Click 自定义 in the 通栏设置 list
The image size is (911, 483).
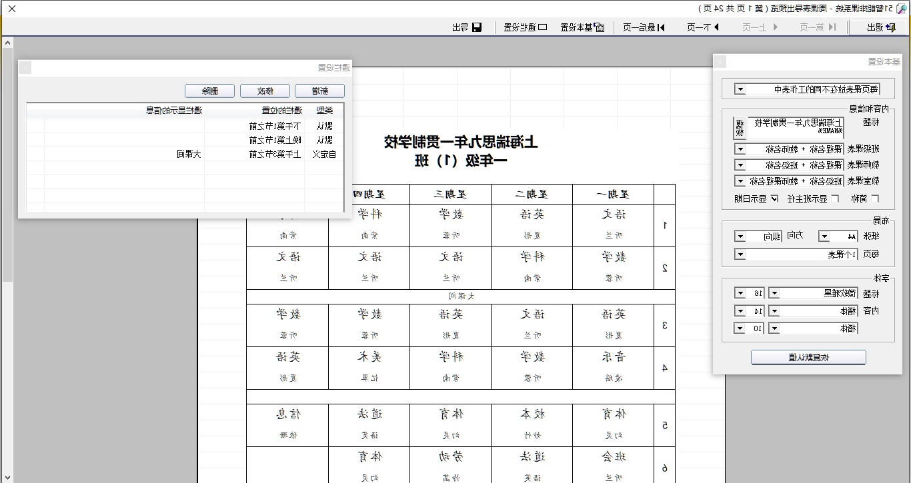[x=324, y=155]
